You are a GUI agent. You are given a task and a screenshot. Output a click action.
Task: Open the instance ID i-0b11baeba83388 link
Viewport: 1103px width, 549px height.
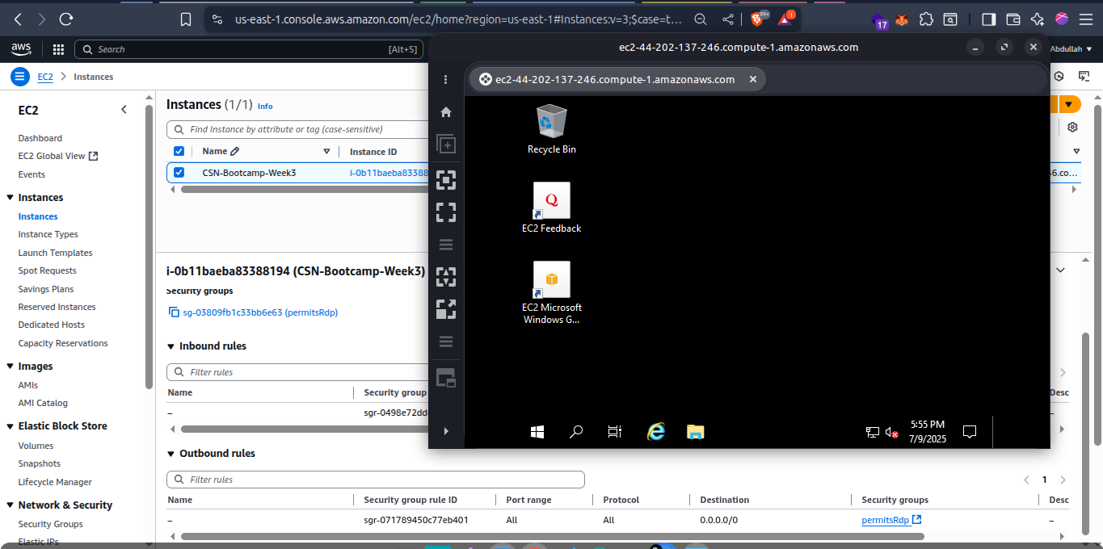point(388,173)
